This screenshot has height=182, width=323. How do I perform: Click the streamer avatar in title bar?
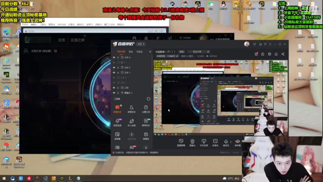coord(247,44)
